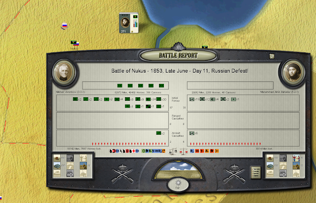Screen dimensions: 316x203
Task: Click the supply crate icon in right panel
Action: click(270, 158)
